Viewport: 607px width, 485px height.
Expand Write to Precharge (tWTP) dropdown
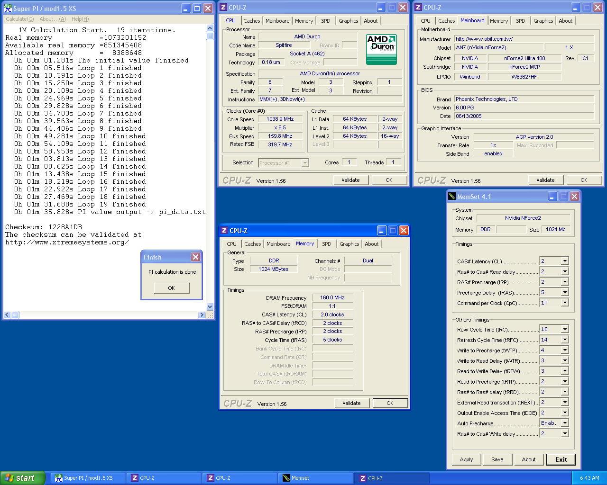[564, 350]
